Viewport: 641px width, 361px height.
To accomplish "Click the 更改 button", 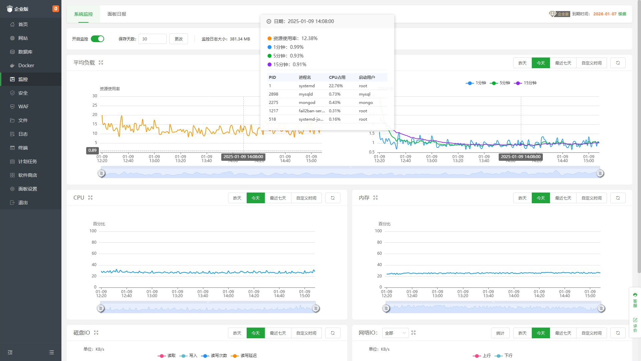I will point(179,39).
